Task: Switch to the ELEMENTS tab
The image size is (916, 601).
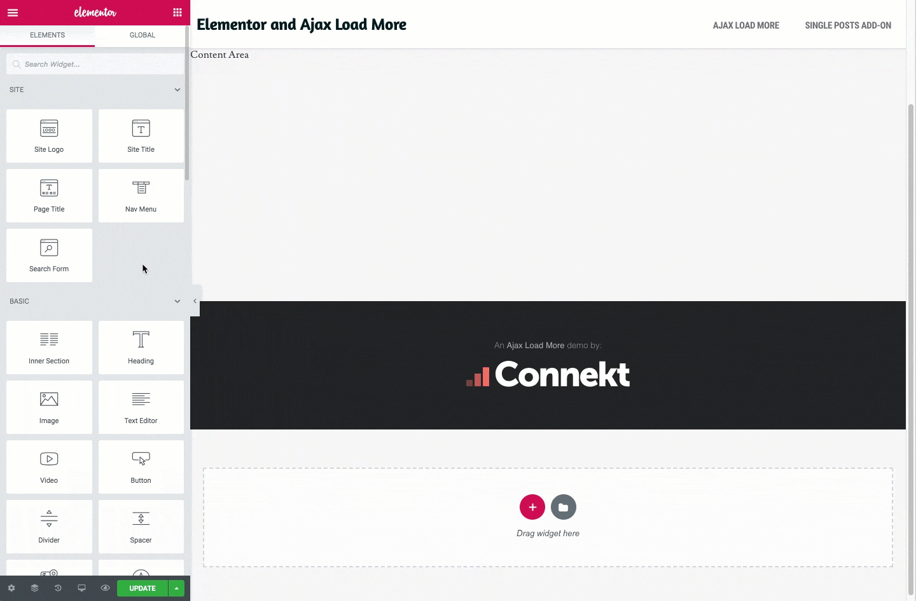Action: [x=48, y=35]
